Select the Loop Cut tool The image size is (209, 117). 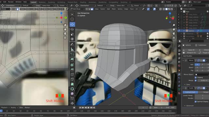pos(72,74)
